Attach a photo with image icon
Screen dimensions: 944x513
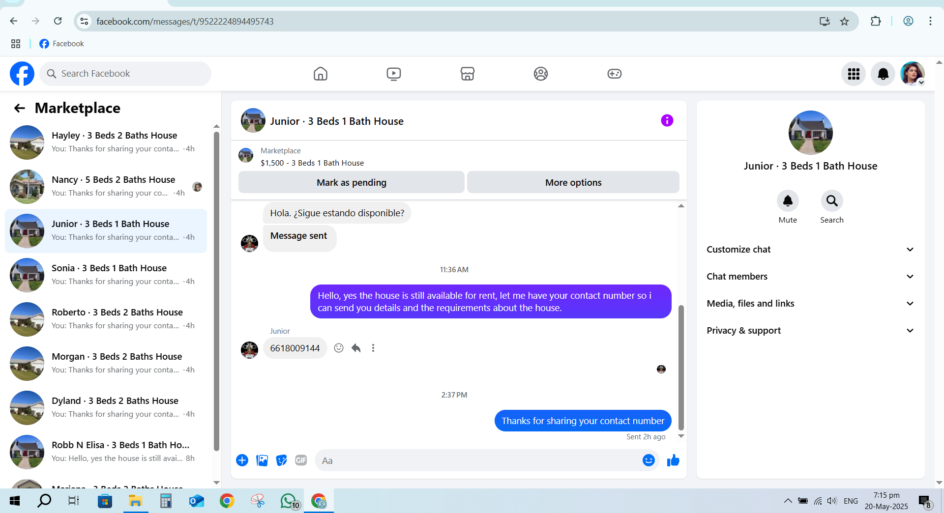pyautogui.click(x=262, y=460)
